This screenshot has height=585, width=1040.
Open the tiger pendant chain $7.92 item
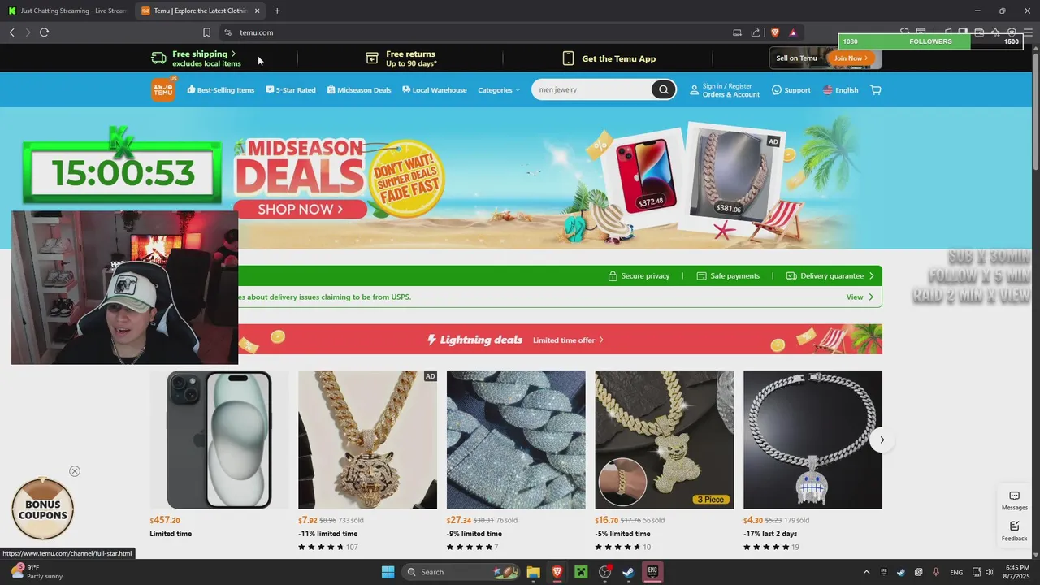pos(367,440)
